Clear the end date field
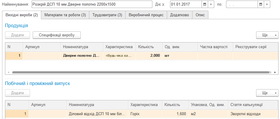Image resolution: width=280 pixels, height=119 pixels. (x=267, y=4)
